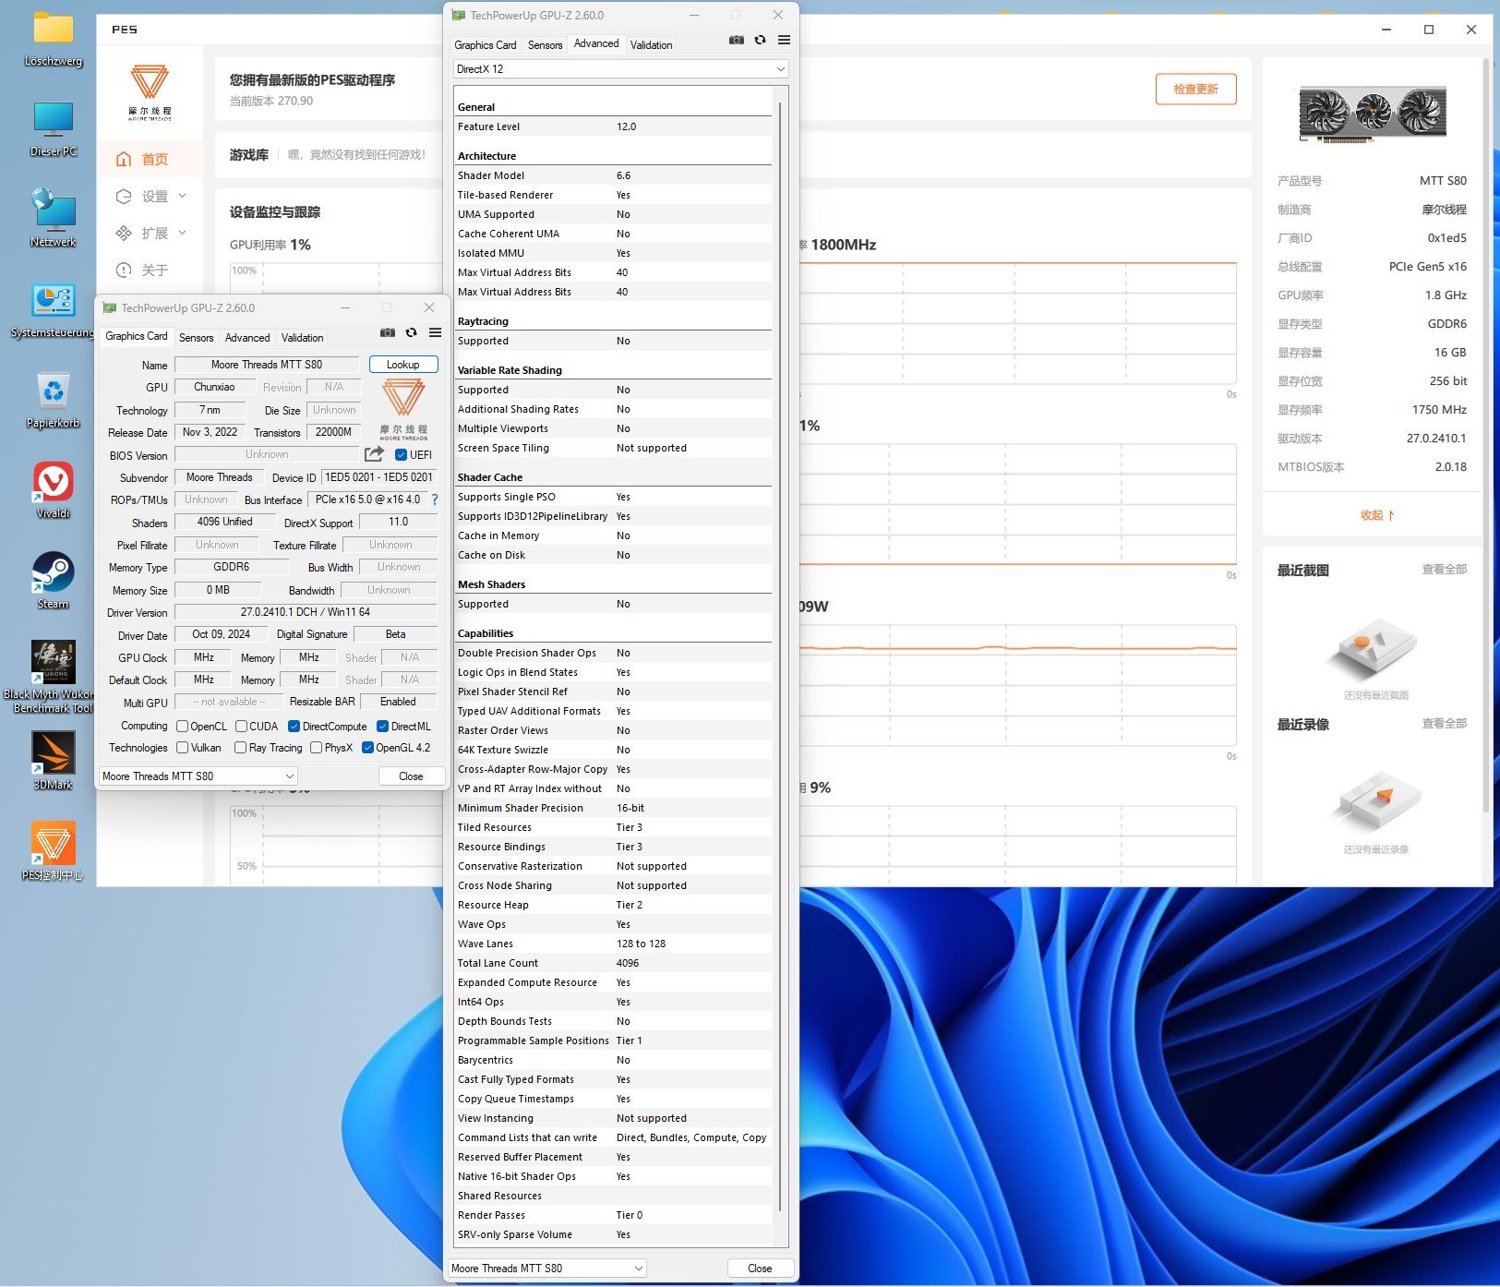
Task: Click 查看全部 next to 最近截图
Action: 1444,570
